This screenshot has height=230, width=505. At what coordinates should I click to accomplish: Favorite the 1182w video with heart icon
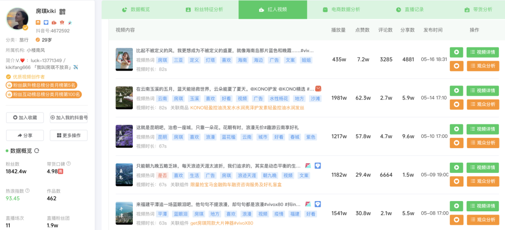coord(456,181)
